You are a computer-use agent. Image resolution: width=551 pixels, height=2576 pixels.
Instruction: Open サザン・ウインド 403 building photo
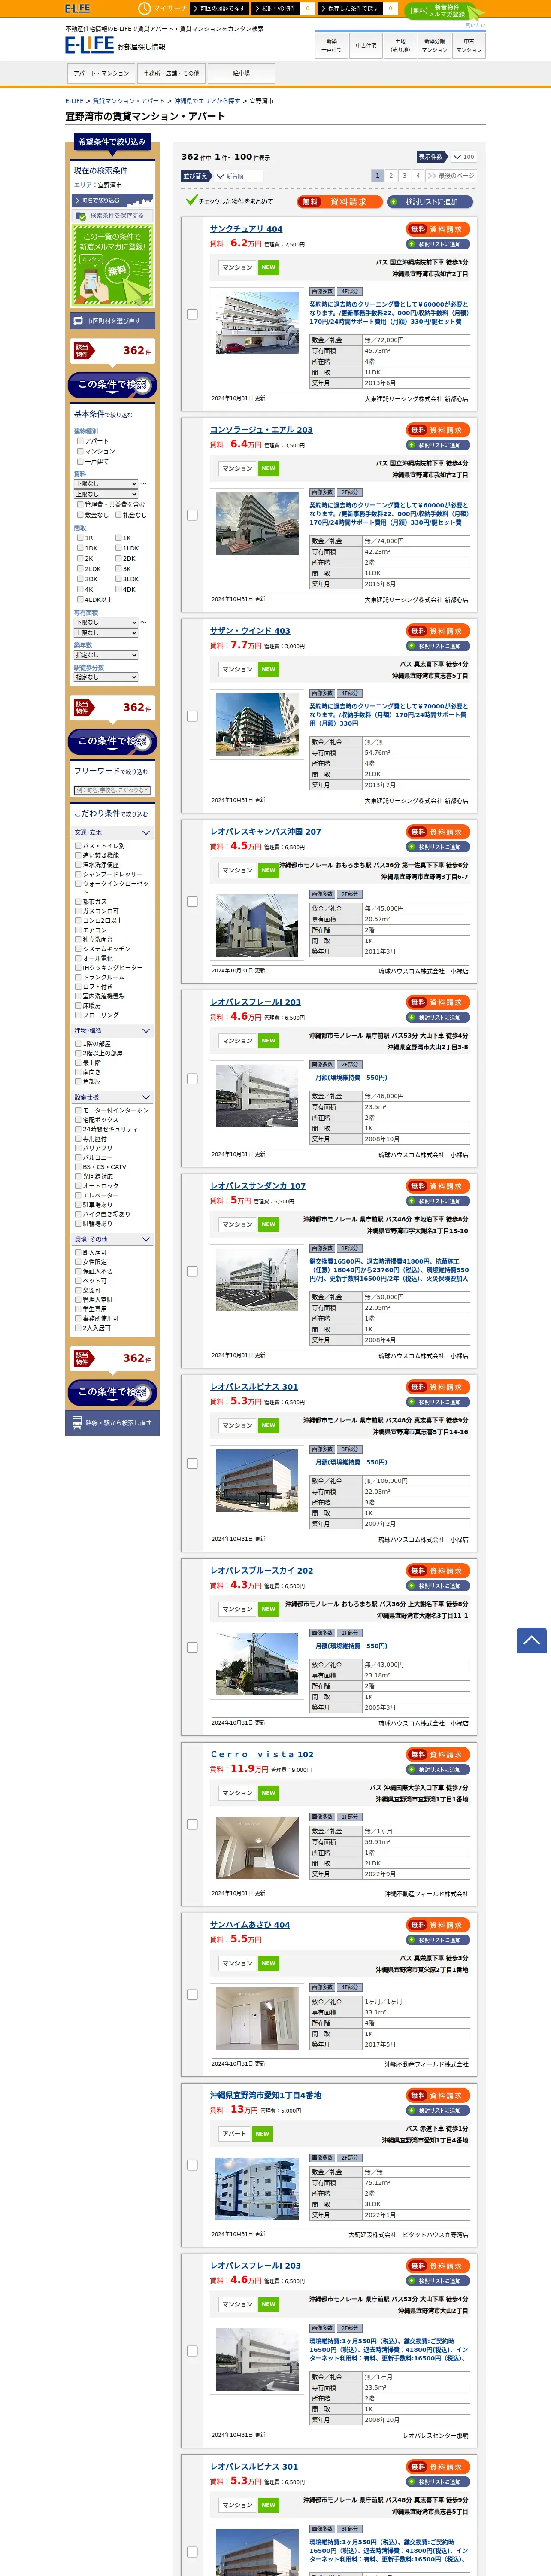point(257,725)
